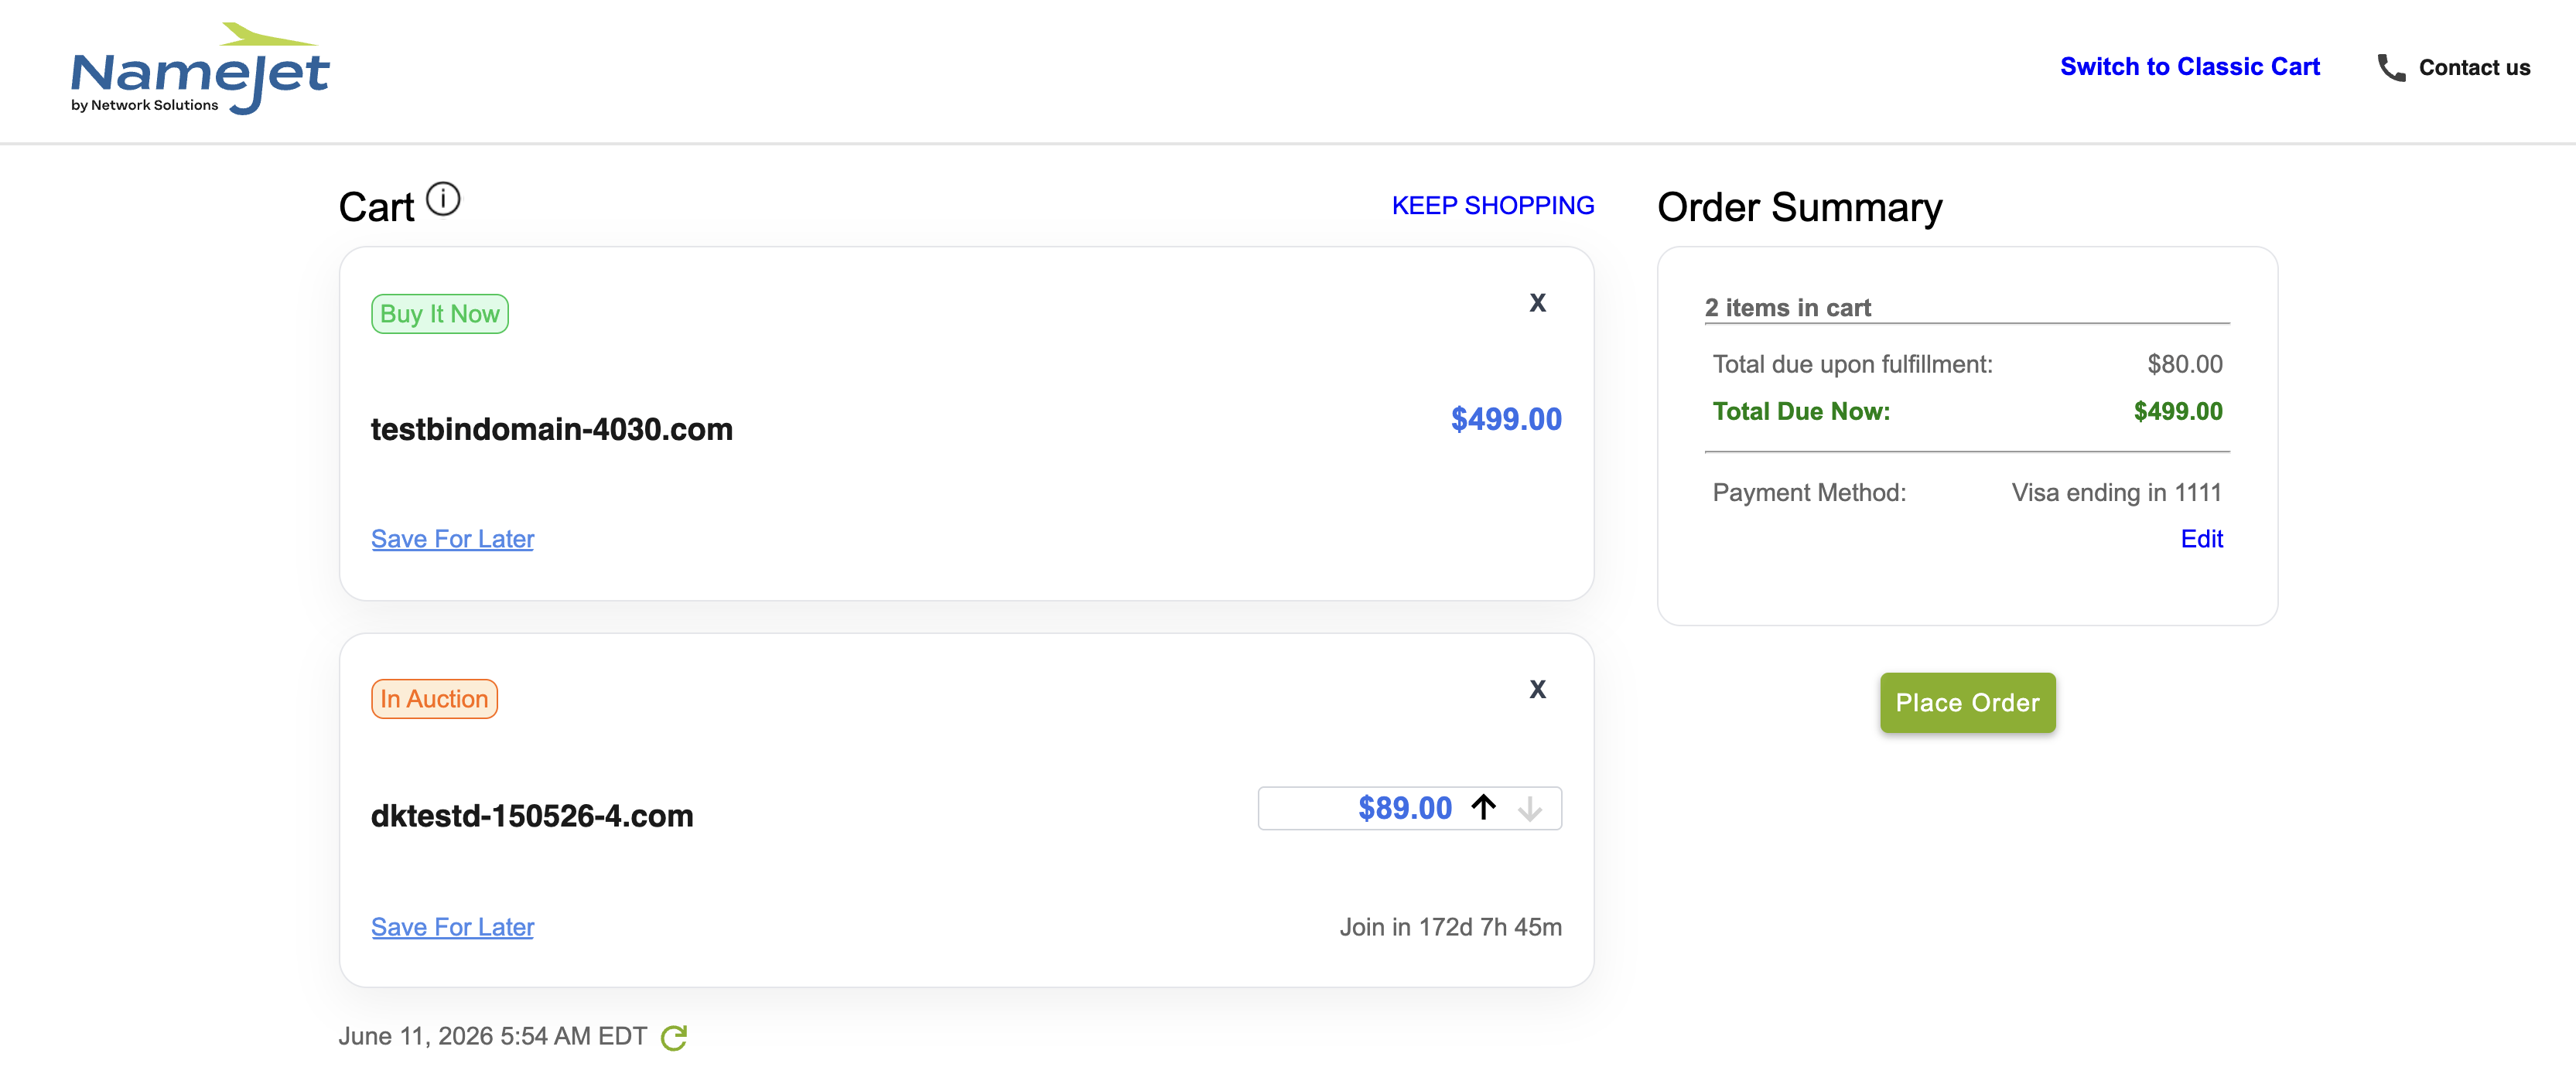Open the Contact us link
This screenshot has width=2576, height=1067.
pyautogui.click(x=2474, y=67)
